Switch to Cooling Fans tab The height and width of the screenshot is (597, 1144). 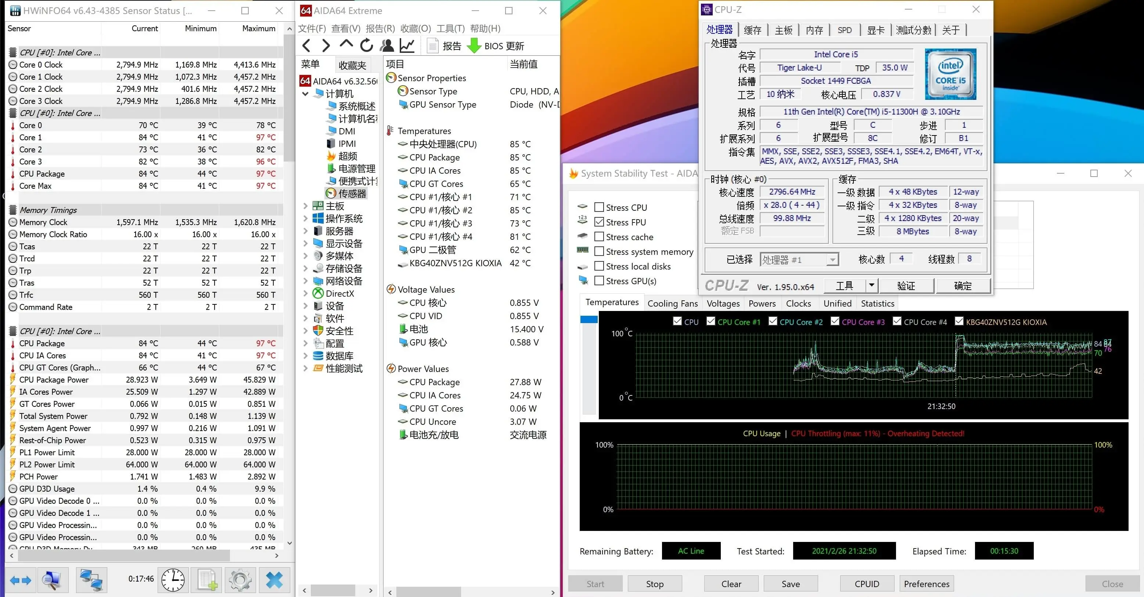[672, 304]
